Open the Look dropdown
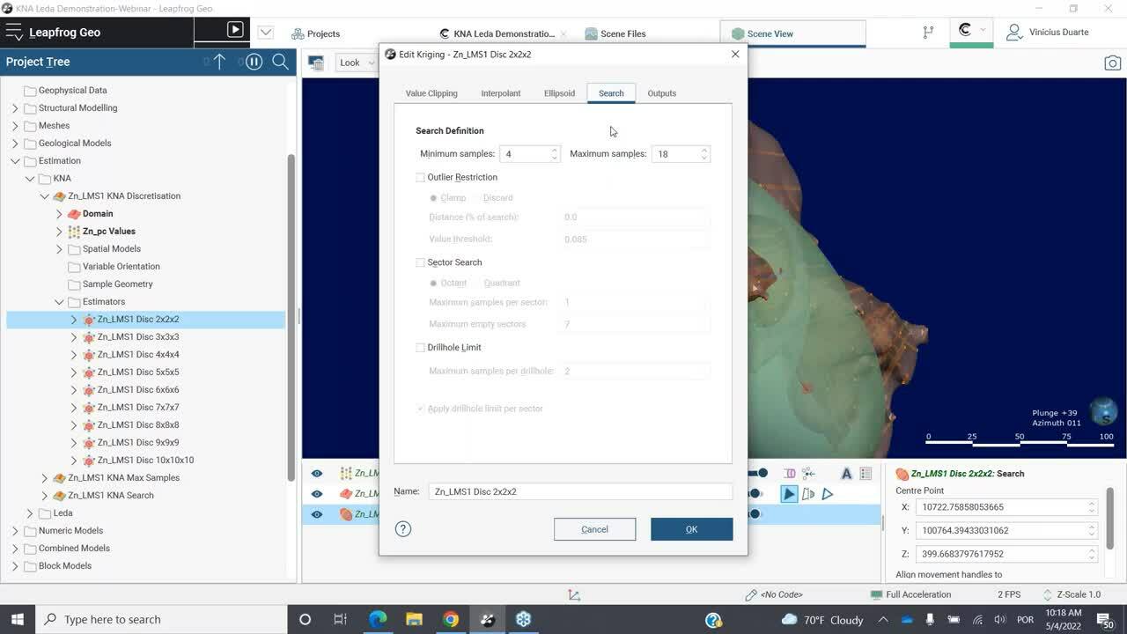 [x=357, y=63]
